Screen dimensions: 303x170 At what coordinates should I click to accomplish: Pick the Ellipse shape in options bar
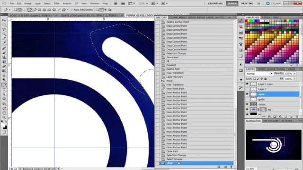[49, 9]
